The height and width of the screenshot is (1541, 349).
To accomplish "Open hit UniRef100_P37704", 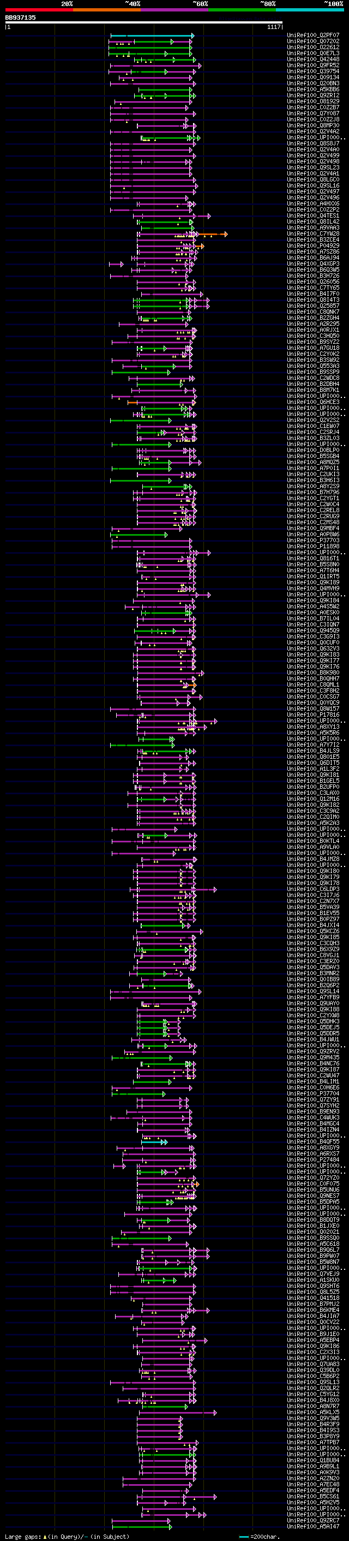I will click(313, 1093).
